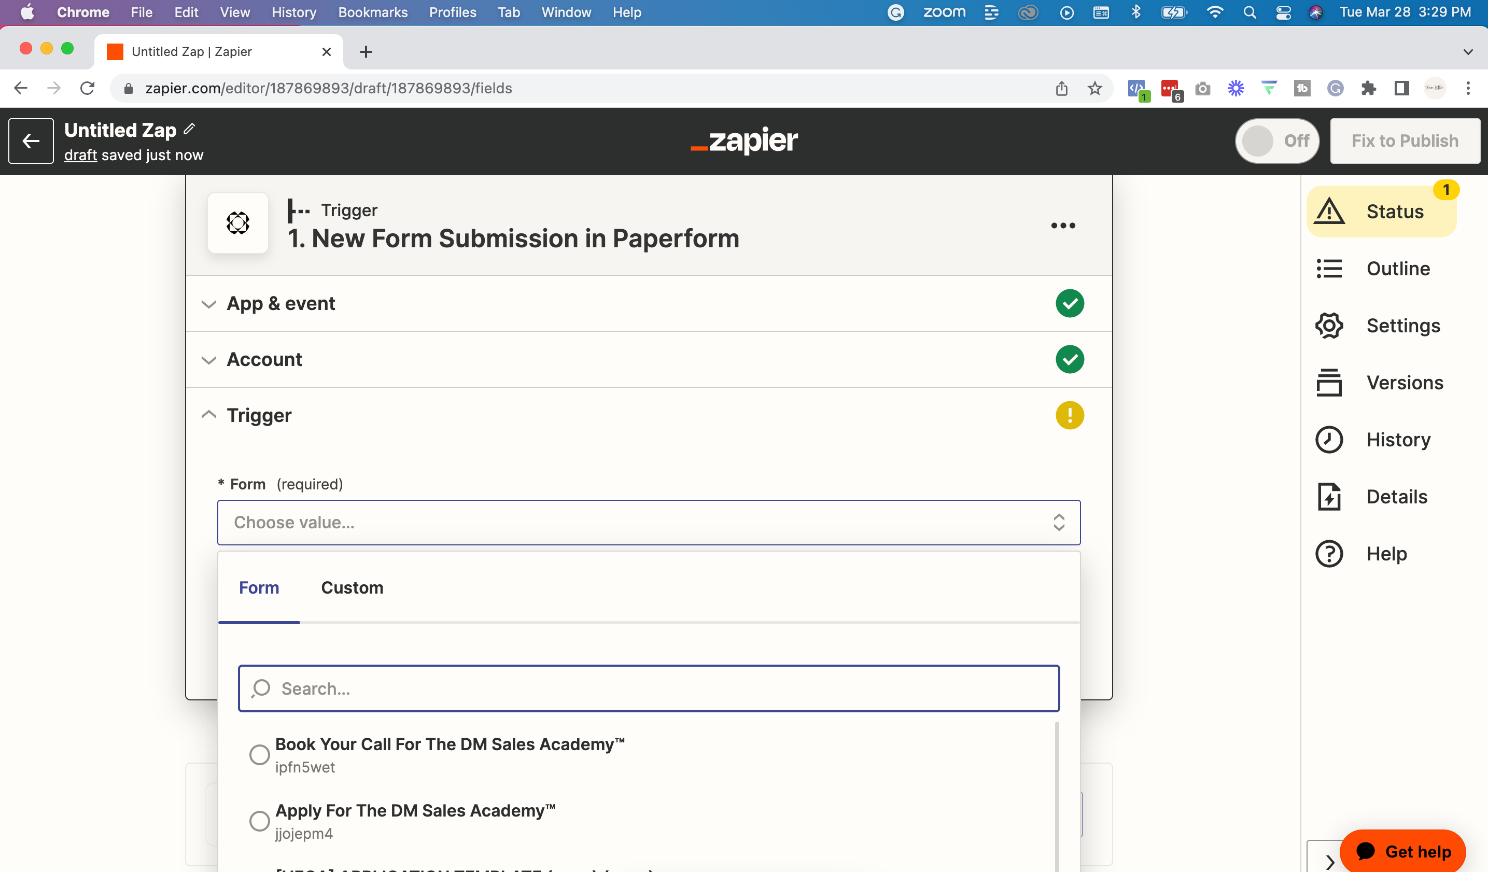The width and height of the screenshot is (1488, 872).
Task: Open the Status panel in sidebar
Action: click(x=1382, y=212)
